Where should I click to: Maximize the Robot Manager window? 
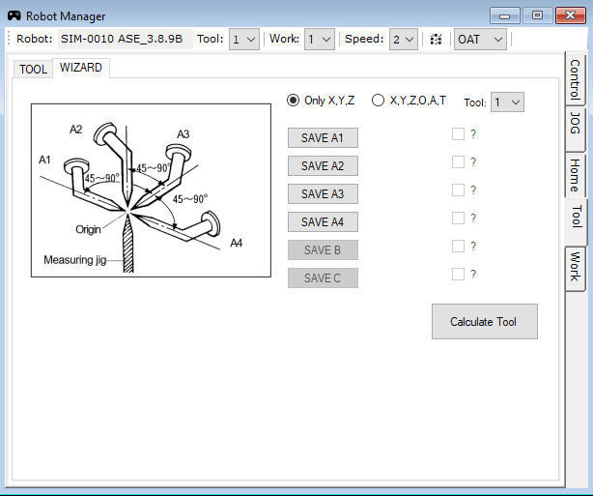(537, 15)
